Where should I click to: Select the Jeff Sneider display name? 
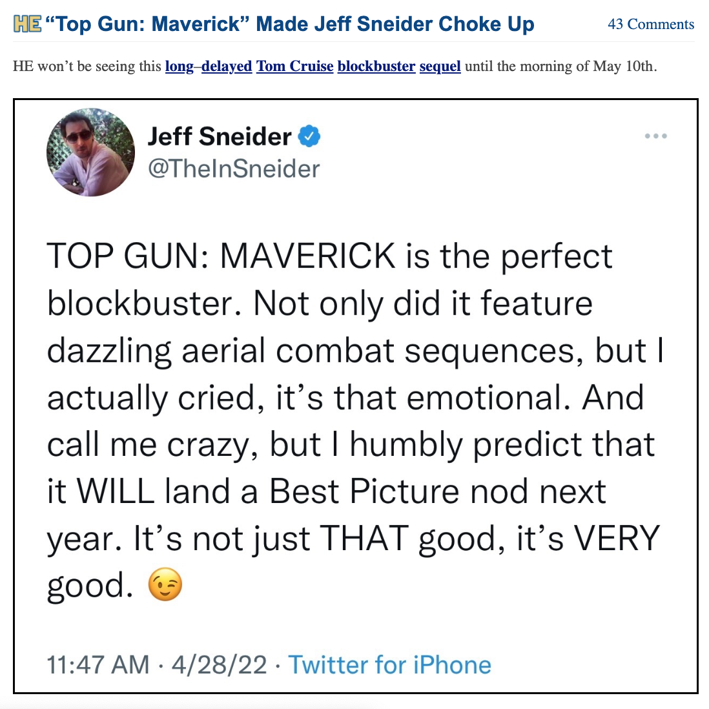(220, 137)
